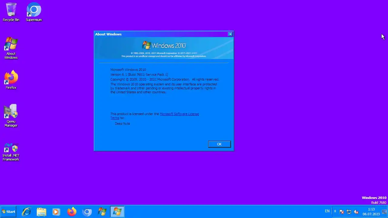The height and width of the screenshot is (218, 388).
Task: Open Internet Explorer from the taskbar
Action: click(x=26, y=212)
